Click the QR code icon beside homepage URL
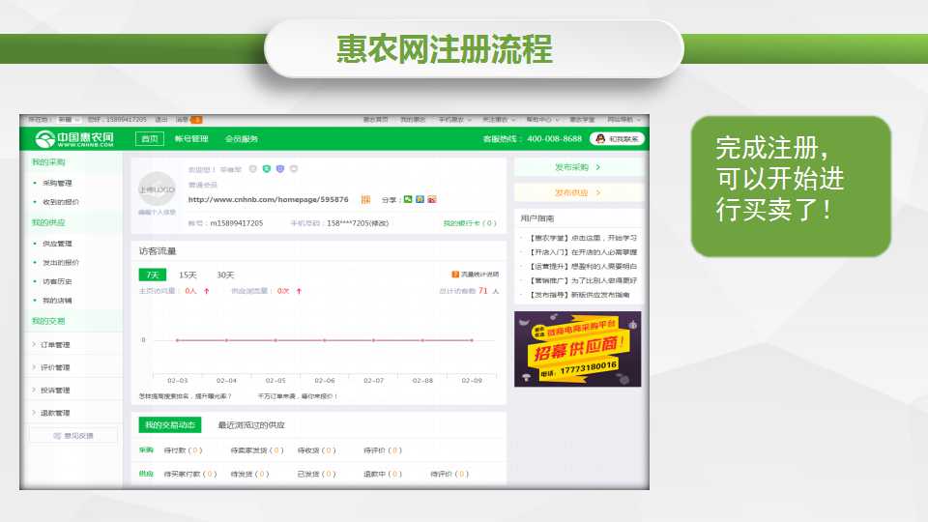The width and height of the screenshot is (928, 522). [365, 199]
